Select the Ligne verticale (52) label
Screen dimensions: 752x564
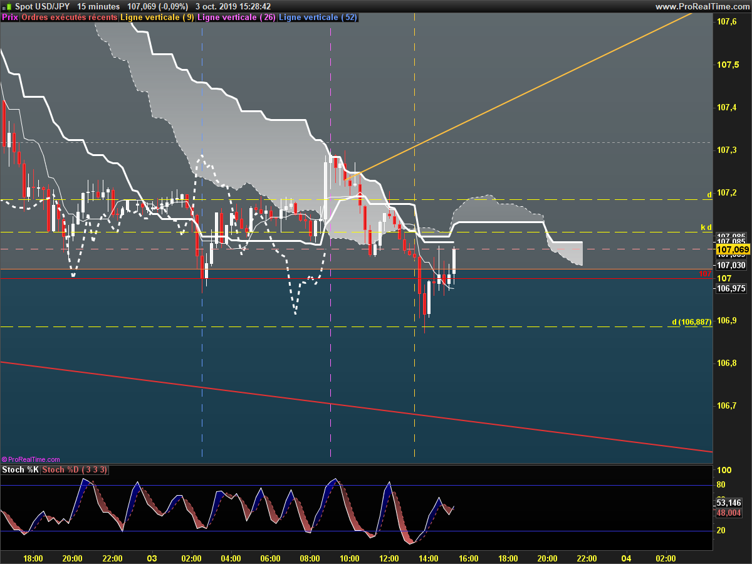[x=318, y=18]
